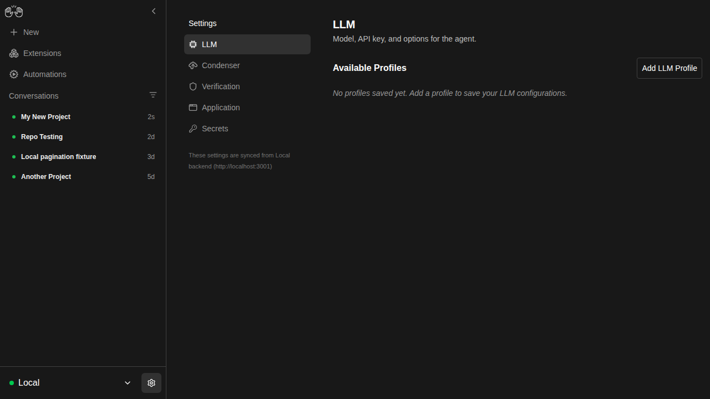Click green status dot of My New Project

point(14,117)
